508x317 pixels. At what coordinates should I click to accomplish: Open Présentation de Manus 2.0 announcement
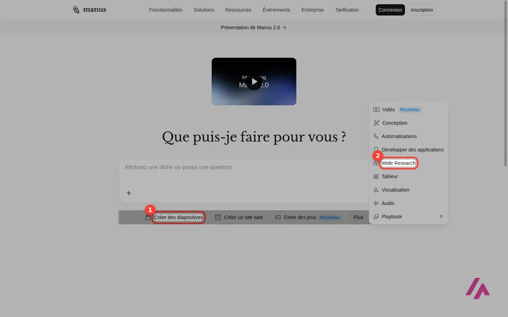pos(254,27)
